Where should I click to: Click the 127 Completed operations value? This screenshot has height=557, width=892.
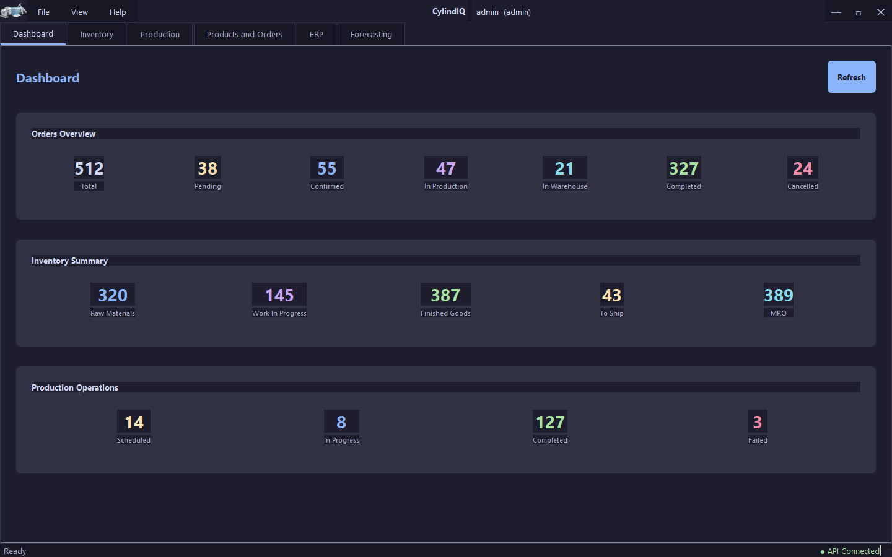(550, 422)
